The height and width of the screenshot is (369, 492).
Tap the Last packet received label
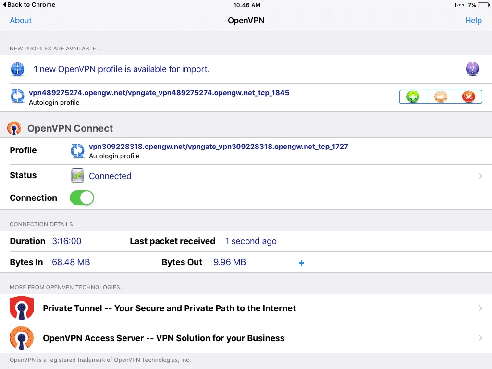pos(172,241)
